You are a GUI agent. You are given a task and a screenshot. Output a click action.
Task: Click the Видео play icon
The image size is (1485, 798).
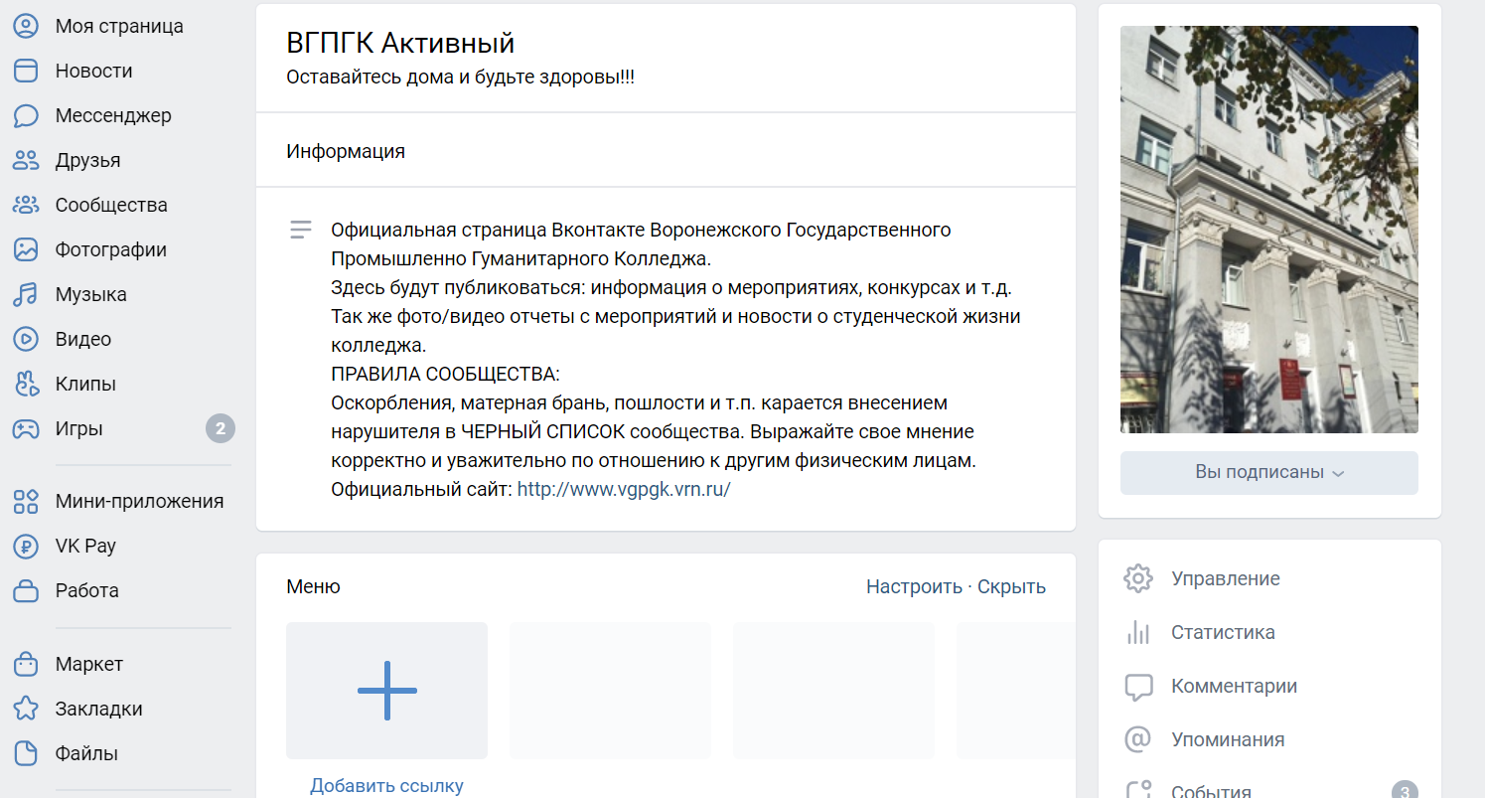pyautogui.click(x=26, y=339)
